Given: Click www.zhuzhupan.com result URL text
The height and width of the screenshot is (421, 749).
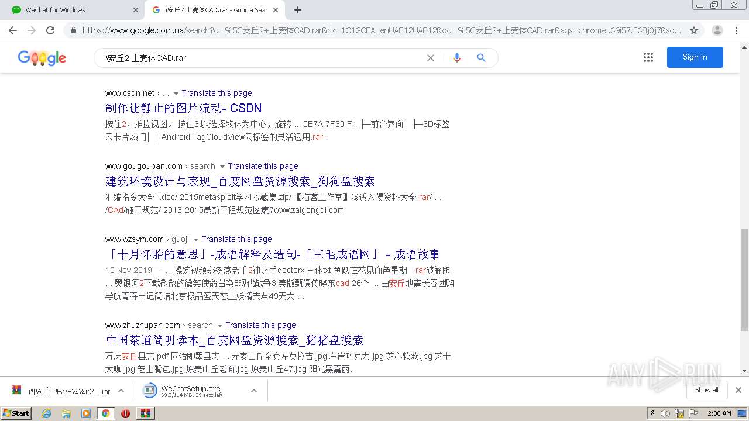Looking at the screenshot, I should pos(143,325).
